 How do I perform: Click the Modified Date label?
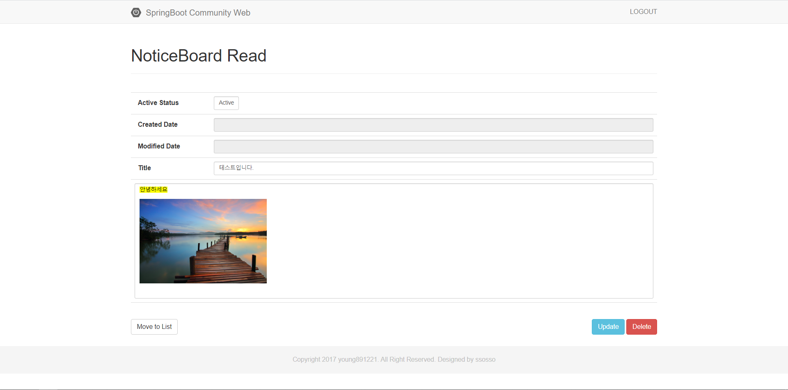159,146
